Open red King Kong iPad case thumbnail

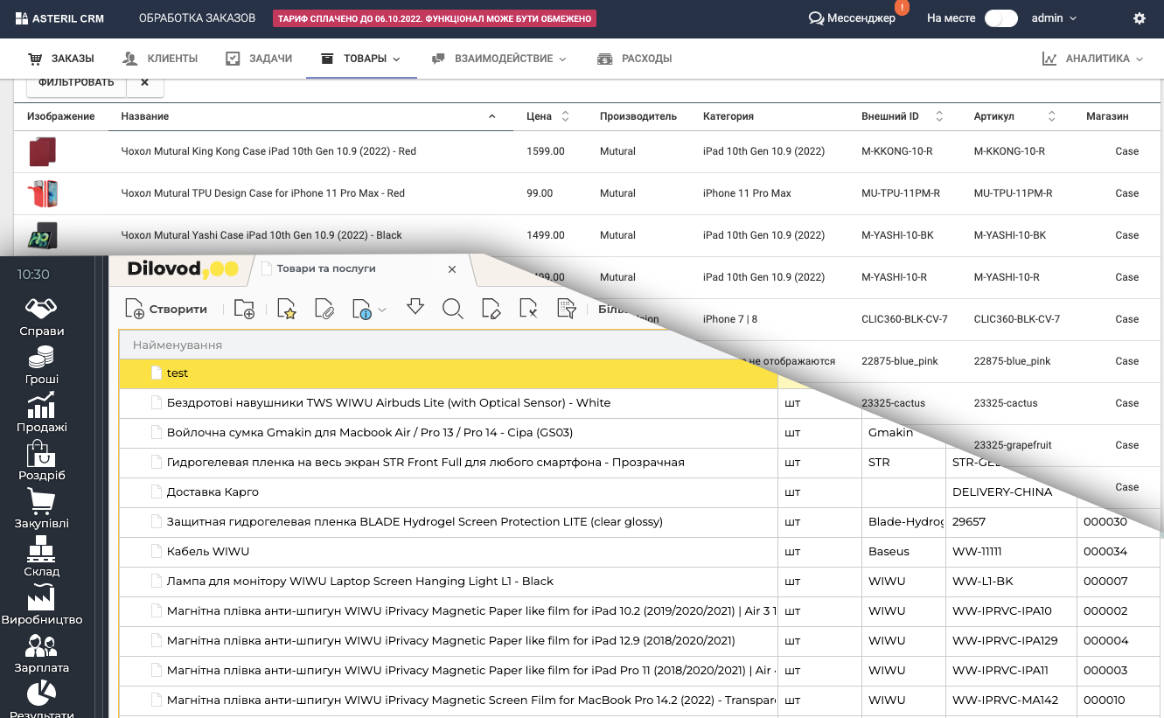(42, 151)
